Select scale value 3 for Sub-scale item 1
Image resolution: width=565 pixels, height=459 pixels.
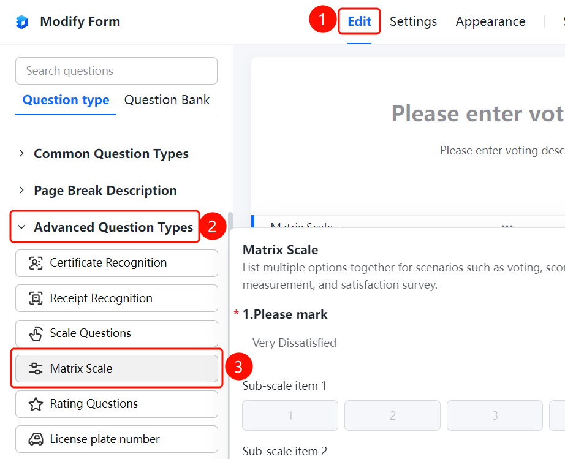(x=495, y=415)
